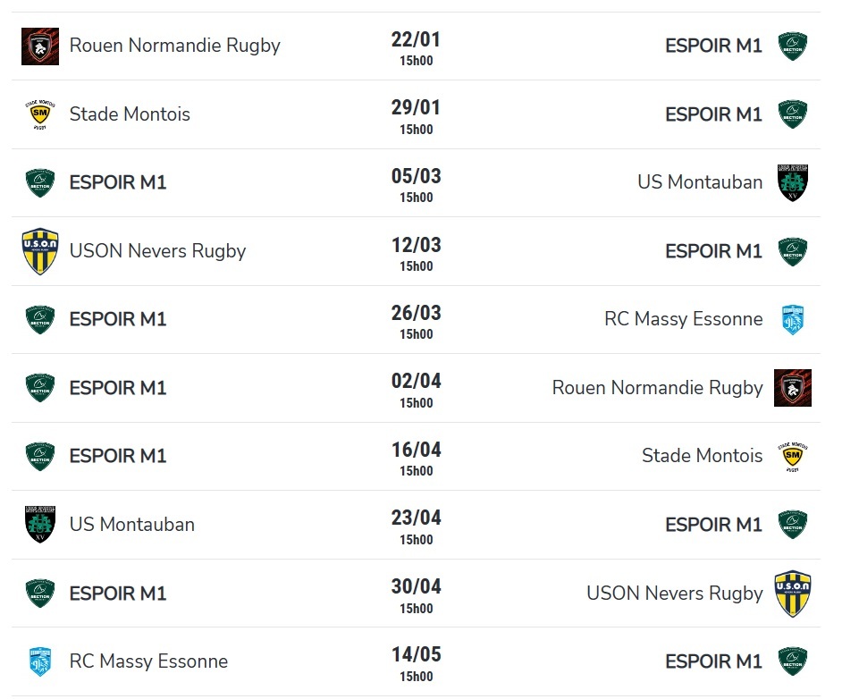859x699 pixels.
Task: Click USON Nevers Rugby crest in 12/03 match
Action: click(40, 251)
